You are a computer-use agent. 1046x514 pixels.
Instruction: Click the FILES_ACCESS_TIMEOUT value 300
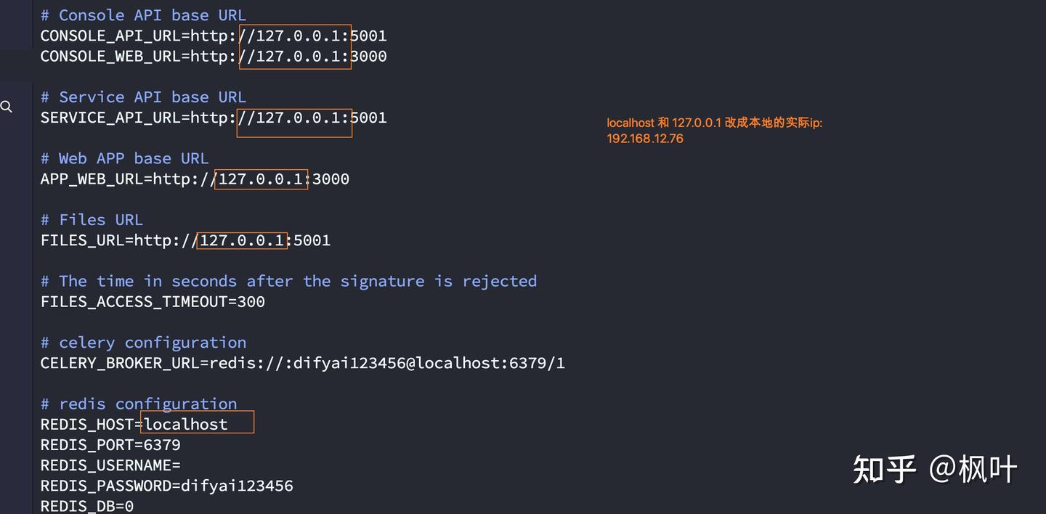[x=251, y=302]
